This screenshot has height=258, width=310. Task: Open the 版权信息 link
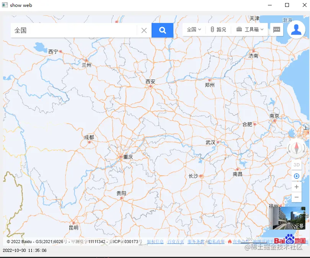click(155, 242)
